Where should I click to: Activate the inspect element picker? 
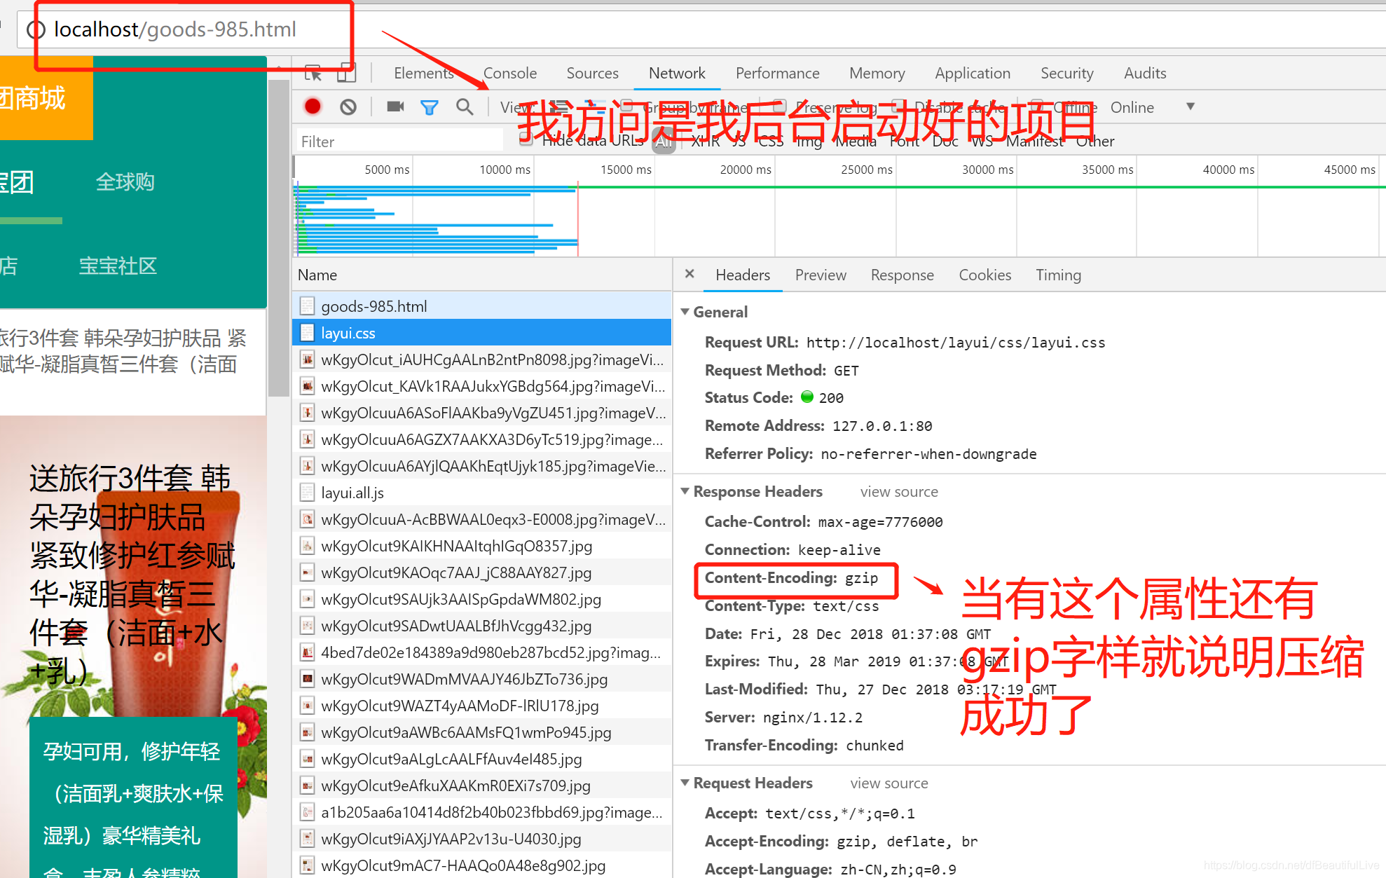[313, 73]
